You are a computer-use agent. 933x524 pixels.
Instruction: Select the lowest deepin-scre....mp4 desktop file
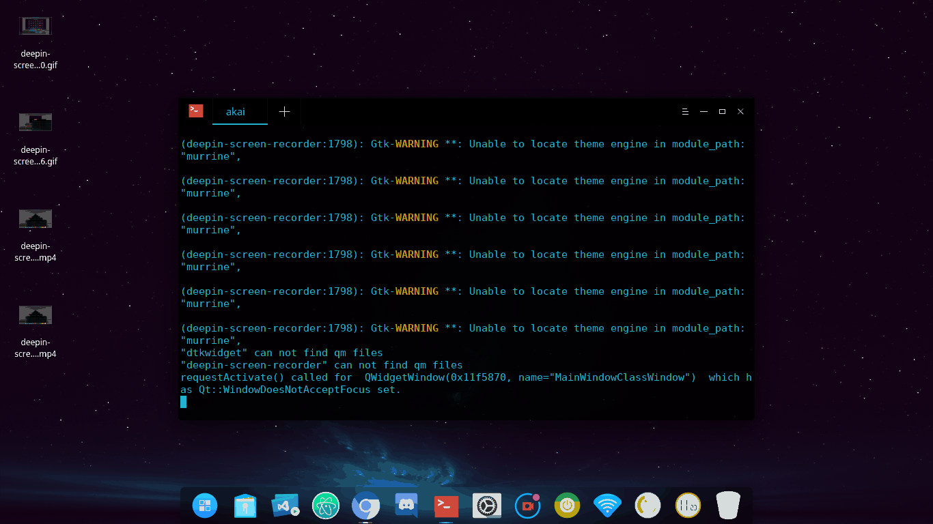click(x=36, y=332)
